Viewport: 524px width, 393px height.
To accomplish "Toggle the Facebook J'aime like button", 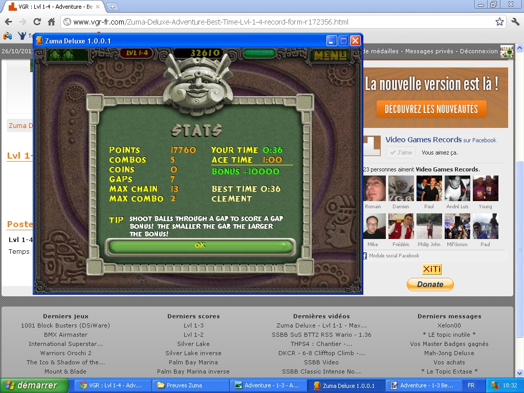I will point(401,152).
